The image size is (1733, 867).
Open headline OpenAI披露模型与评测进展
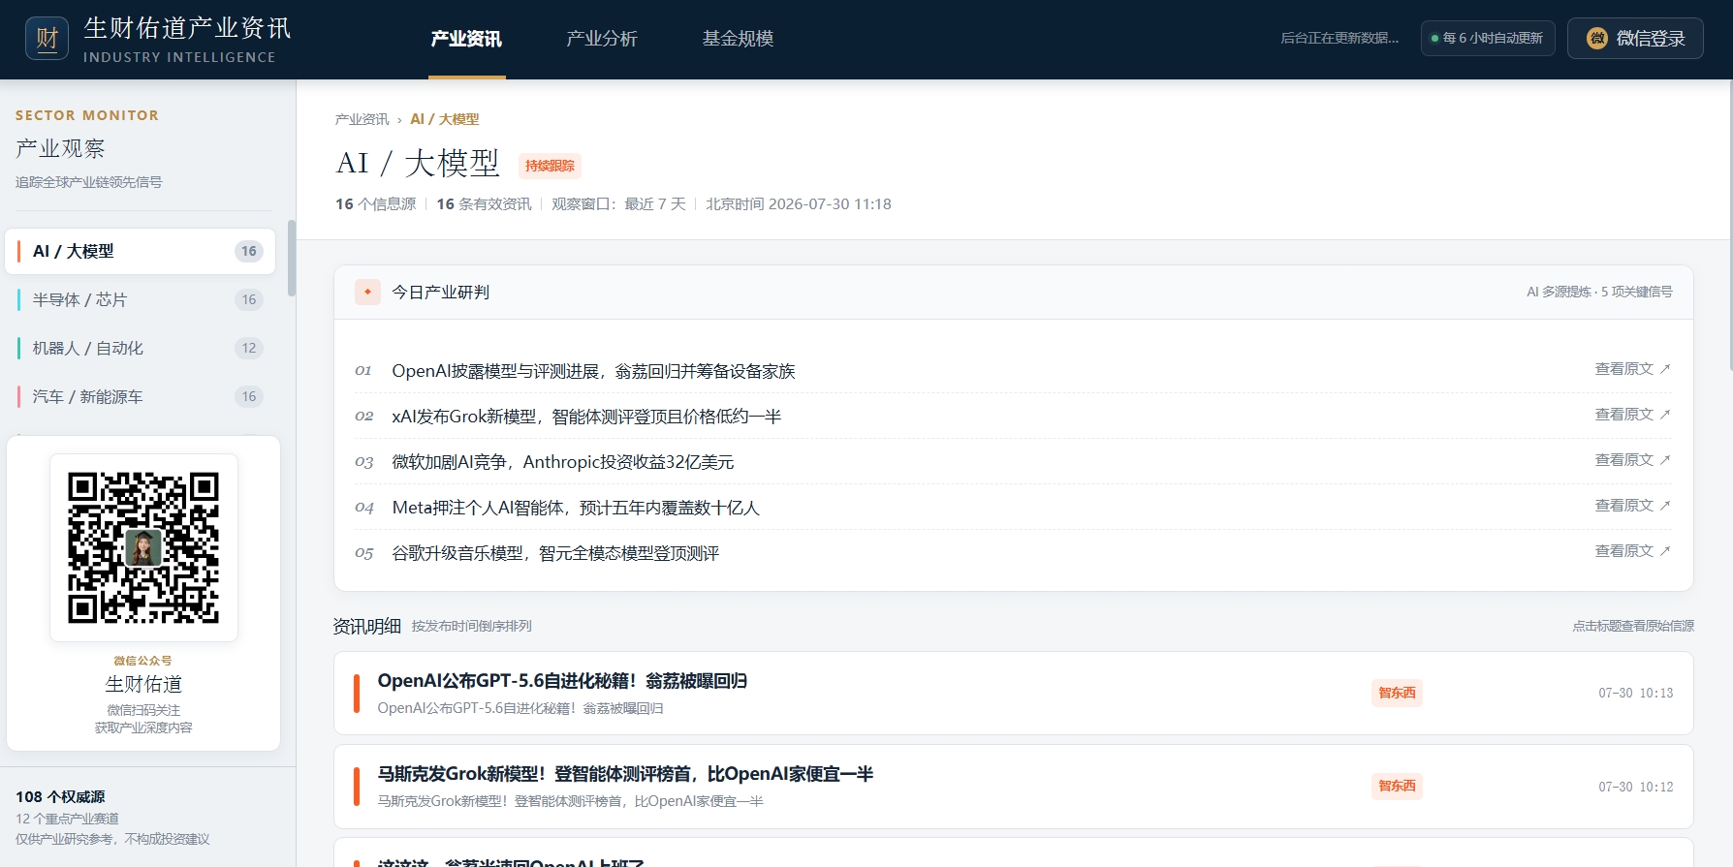coord(593,371)
